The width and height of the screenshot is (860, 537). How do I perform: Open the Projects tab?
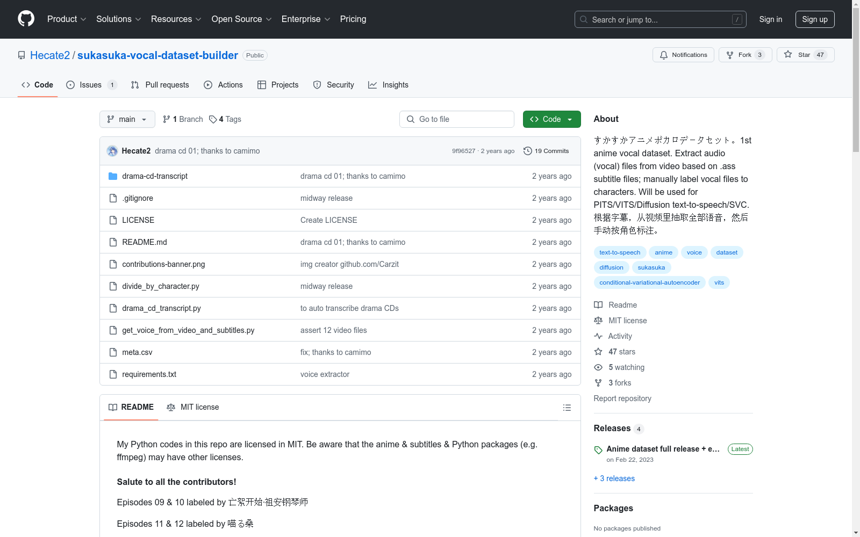[x=278, y=85]
